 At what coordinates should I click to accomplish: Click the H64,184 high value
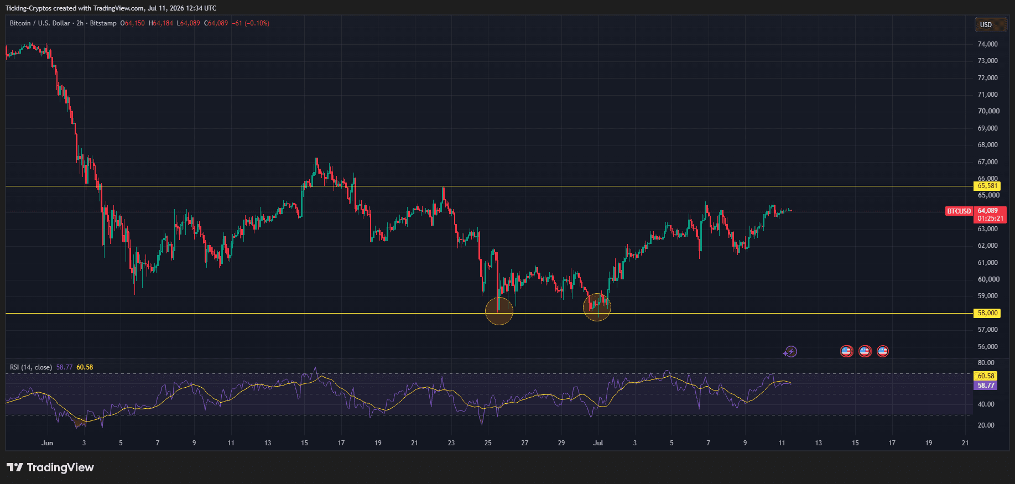tap(161, 23)
